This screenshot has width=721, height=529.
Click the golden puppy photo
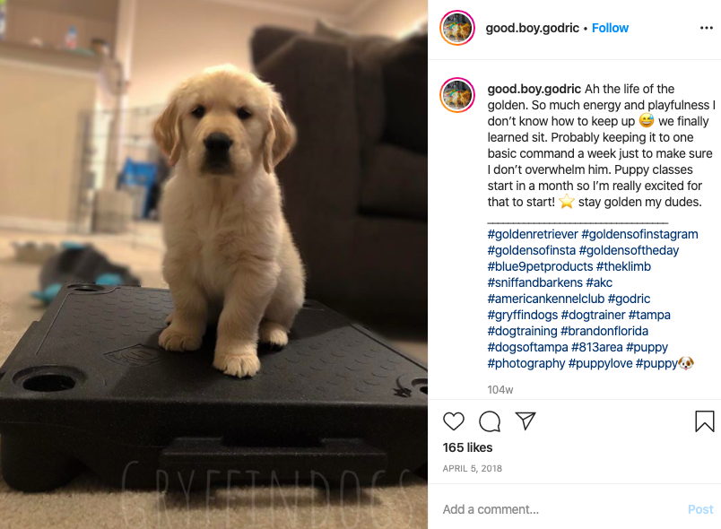pyautogui.click(x=213, y=264)
